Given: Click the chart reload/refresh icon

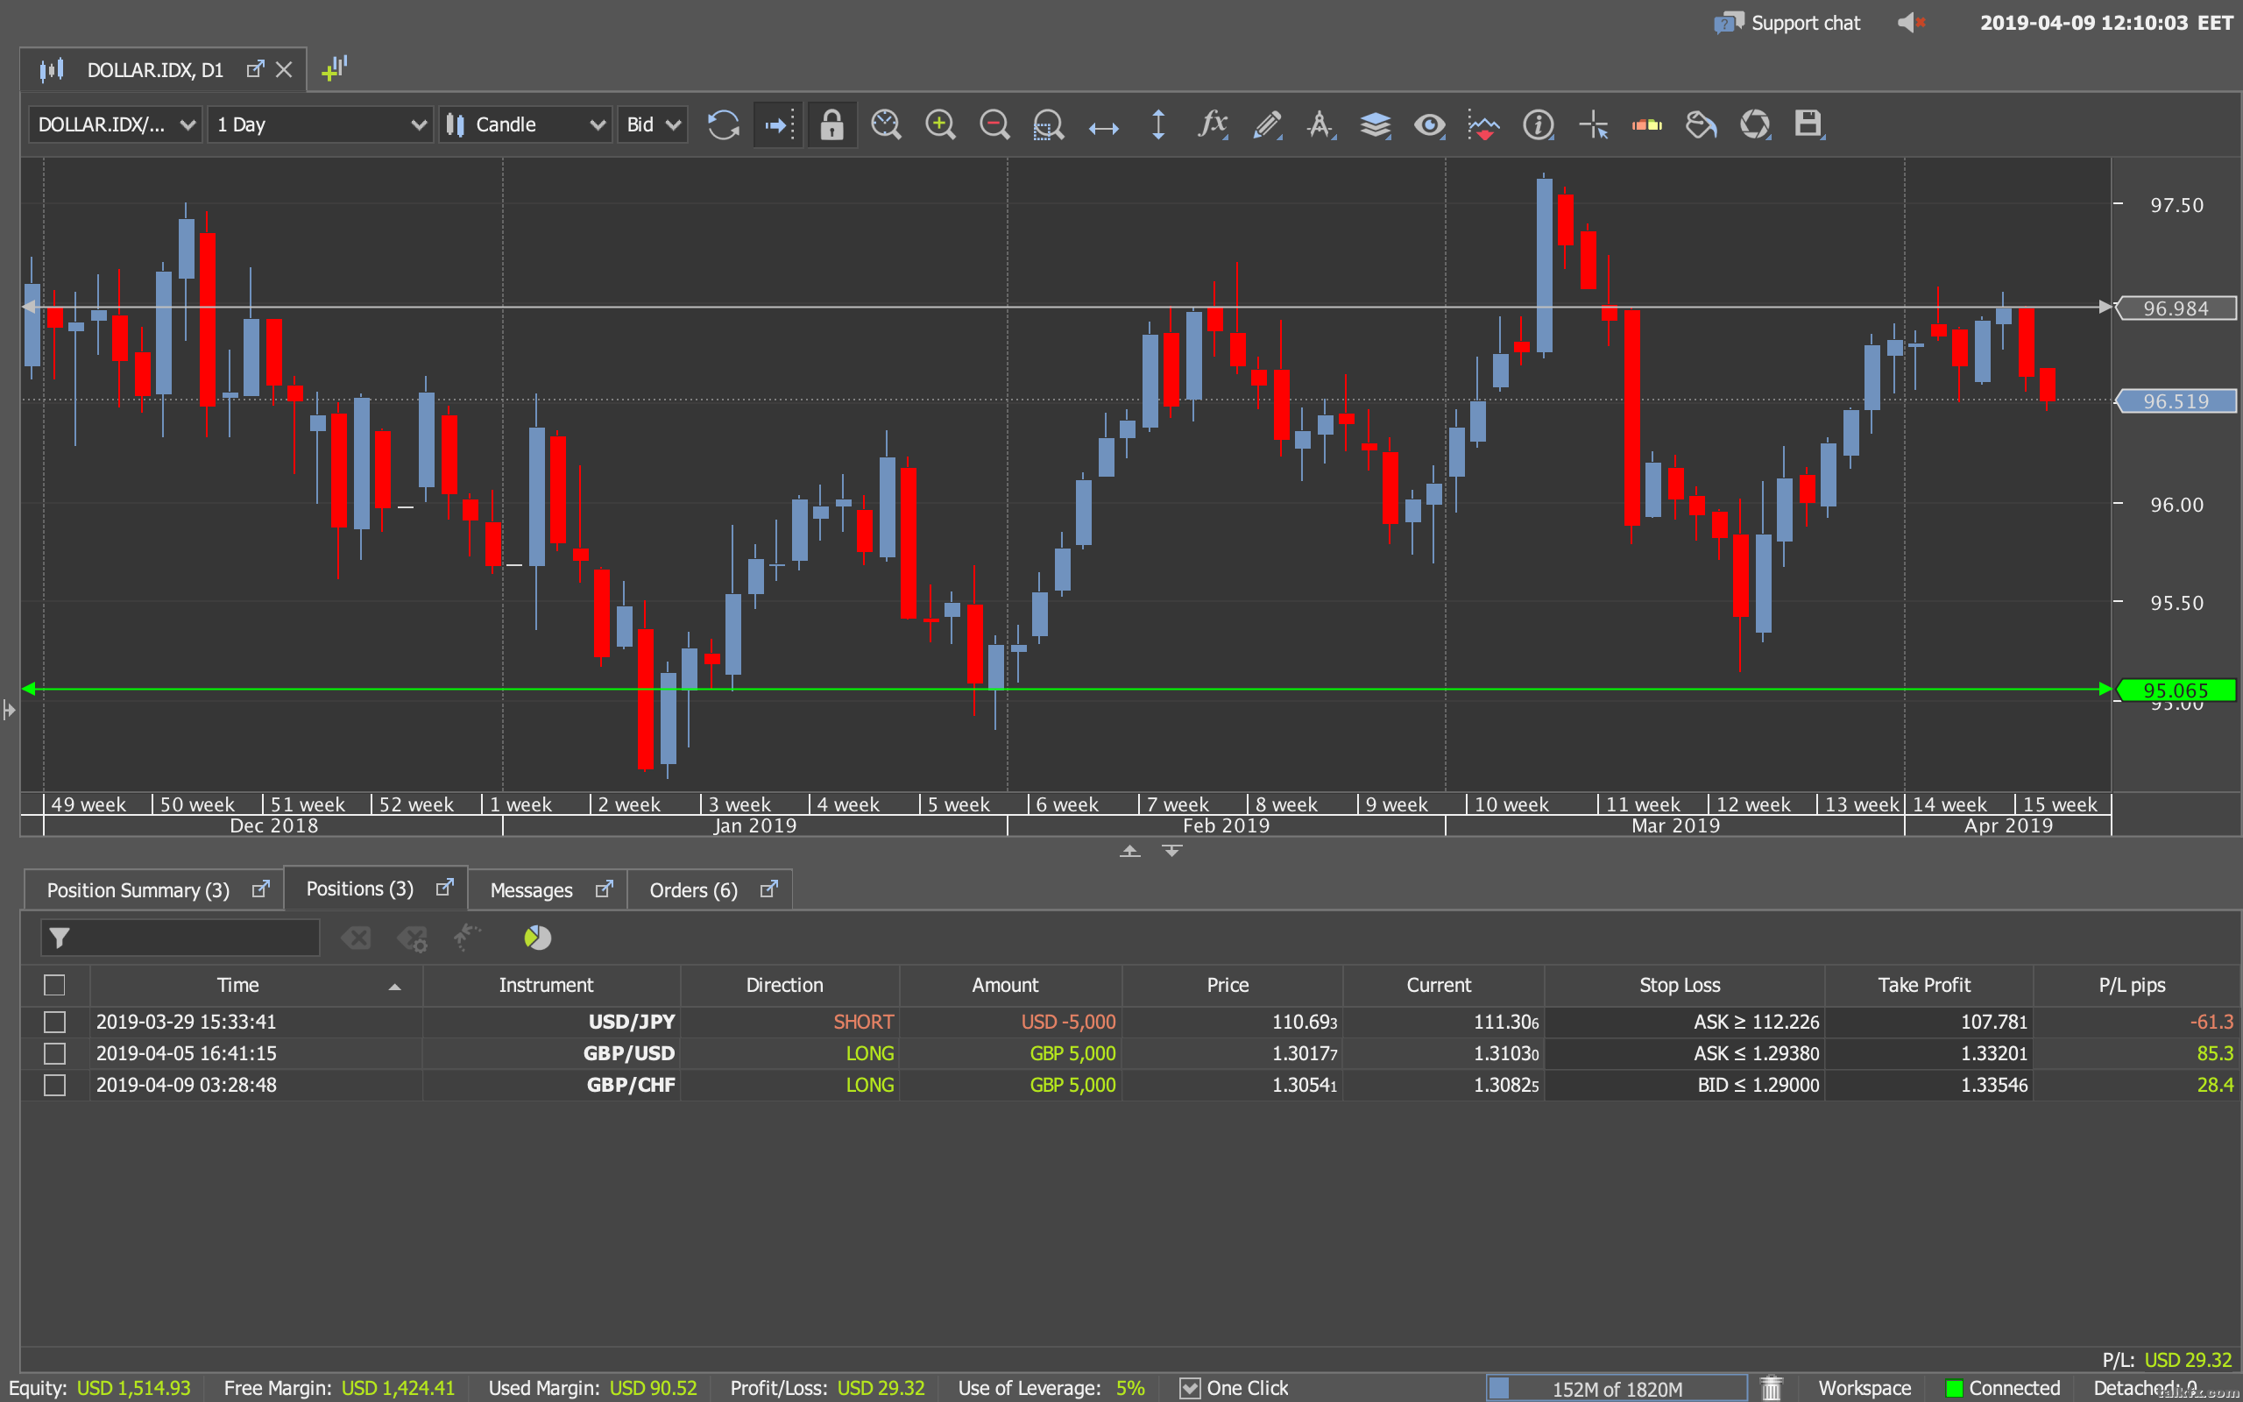Looking at the screenshot, I should [723, 124].
